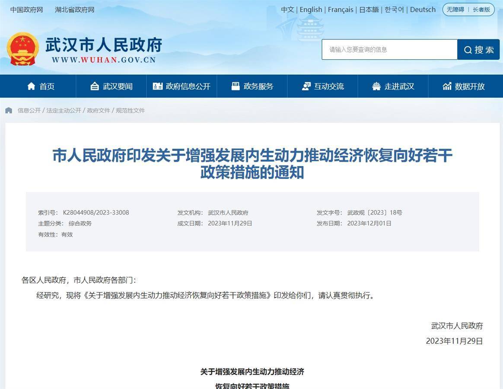Screen dimensions: 503x389
Task: Enable 无障碍 accessibility mode
Action: [x=455, y=10]
